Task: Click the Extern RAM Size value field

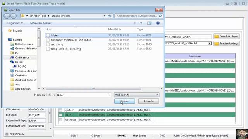Action: [37, 126]
